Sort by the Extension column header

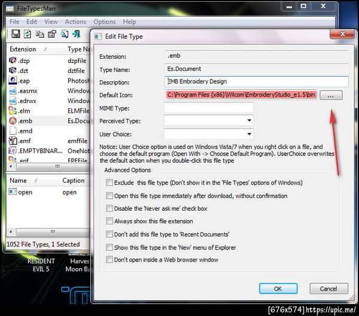pos(35,49)
